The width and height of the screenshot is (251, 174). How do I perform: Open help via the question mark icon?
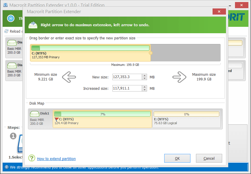(32, 159)
